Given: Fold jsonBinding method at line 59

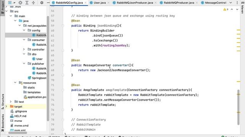Looking at the screenshot, I should (x=63, y=25).
